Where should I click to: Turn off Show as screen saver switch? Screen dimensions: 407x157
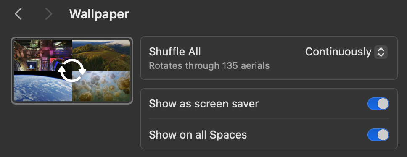click(x=378, y=104)
